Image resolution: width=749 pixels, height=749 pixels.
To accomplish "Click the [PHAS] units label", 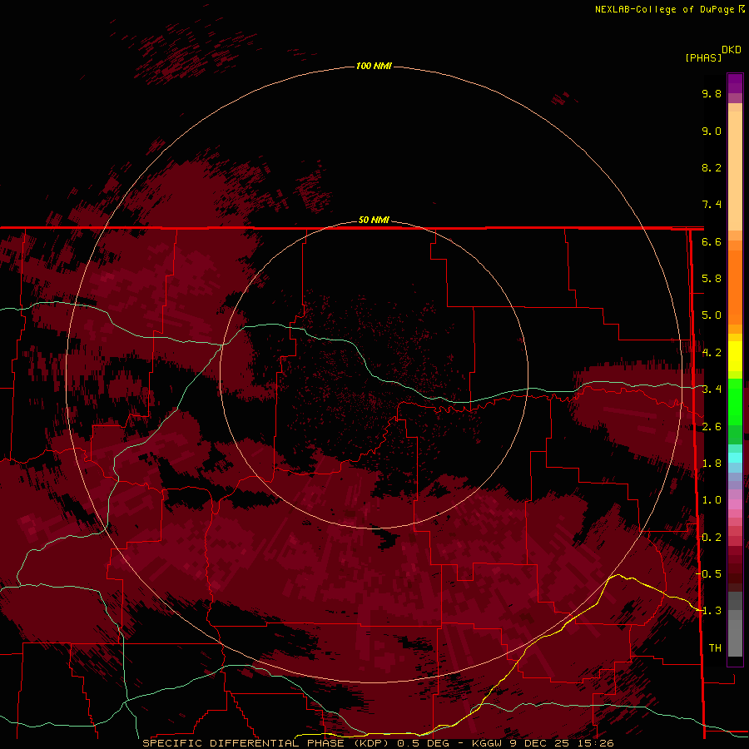I will (703, 57).
